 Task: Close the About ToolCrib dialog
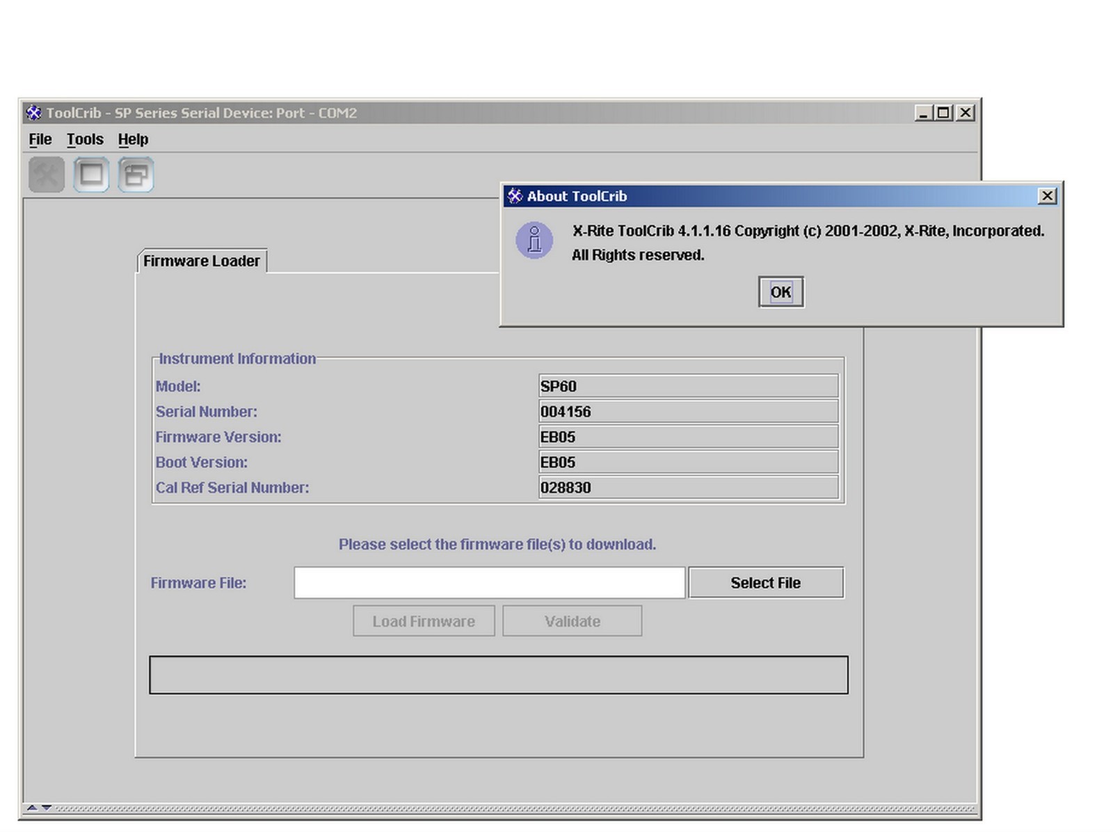point(1047,196)
